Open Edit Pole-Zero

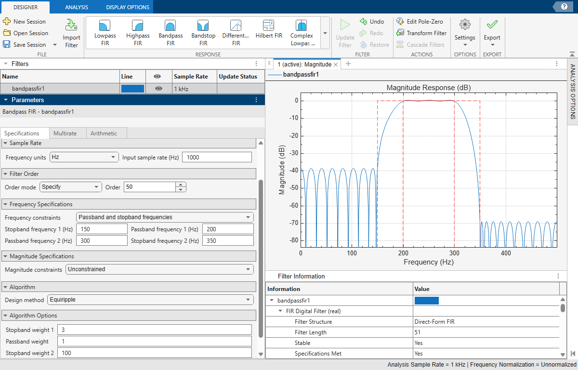(420, 22)
